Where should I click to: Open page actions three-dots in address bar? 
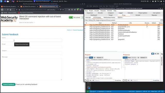pos(58,10)
